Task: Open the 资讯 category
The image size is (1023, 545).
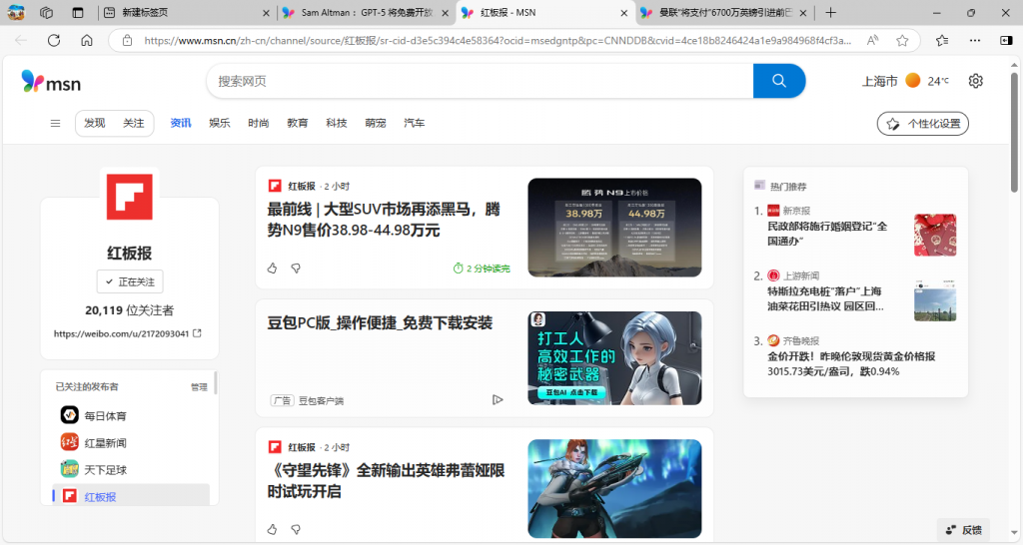Action: [x=181, y=123]
